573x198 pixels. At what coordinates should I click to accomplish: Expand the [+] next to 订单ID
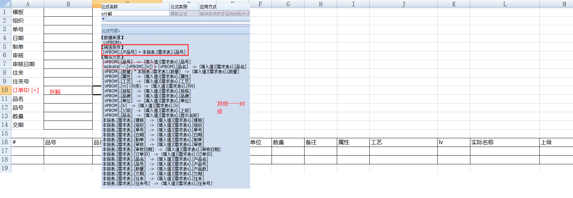pyautogui.click(x=35, y=90)
